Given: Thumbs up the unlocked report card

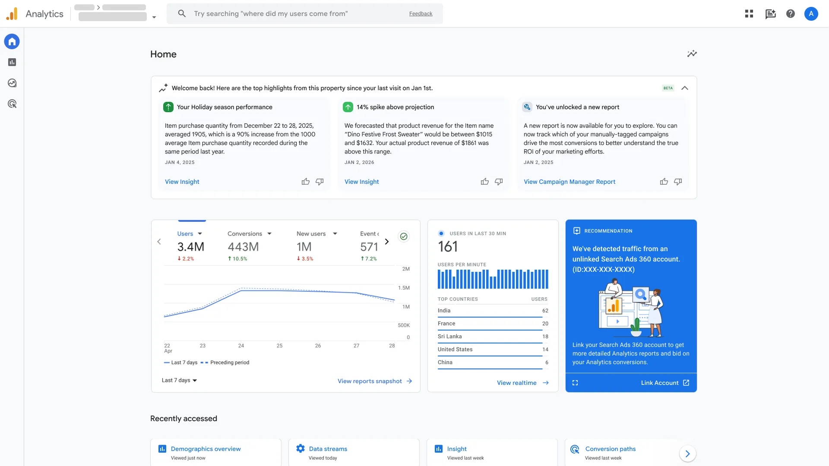Looking at the screenshot, I should (x=664, y=182).
